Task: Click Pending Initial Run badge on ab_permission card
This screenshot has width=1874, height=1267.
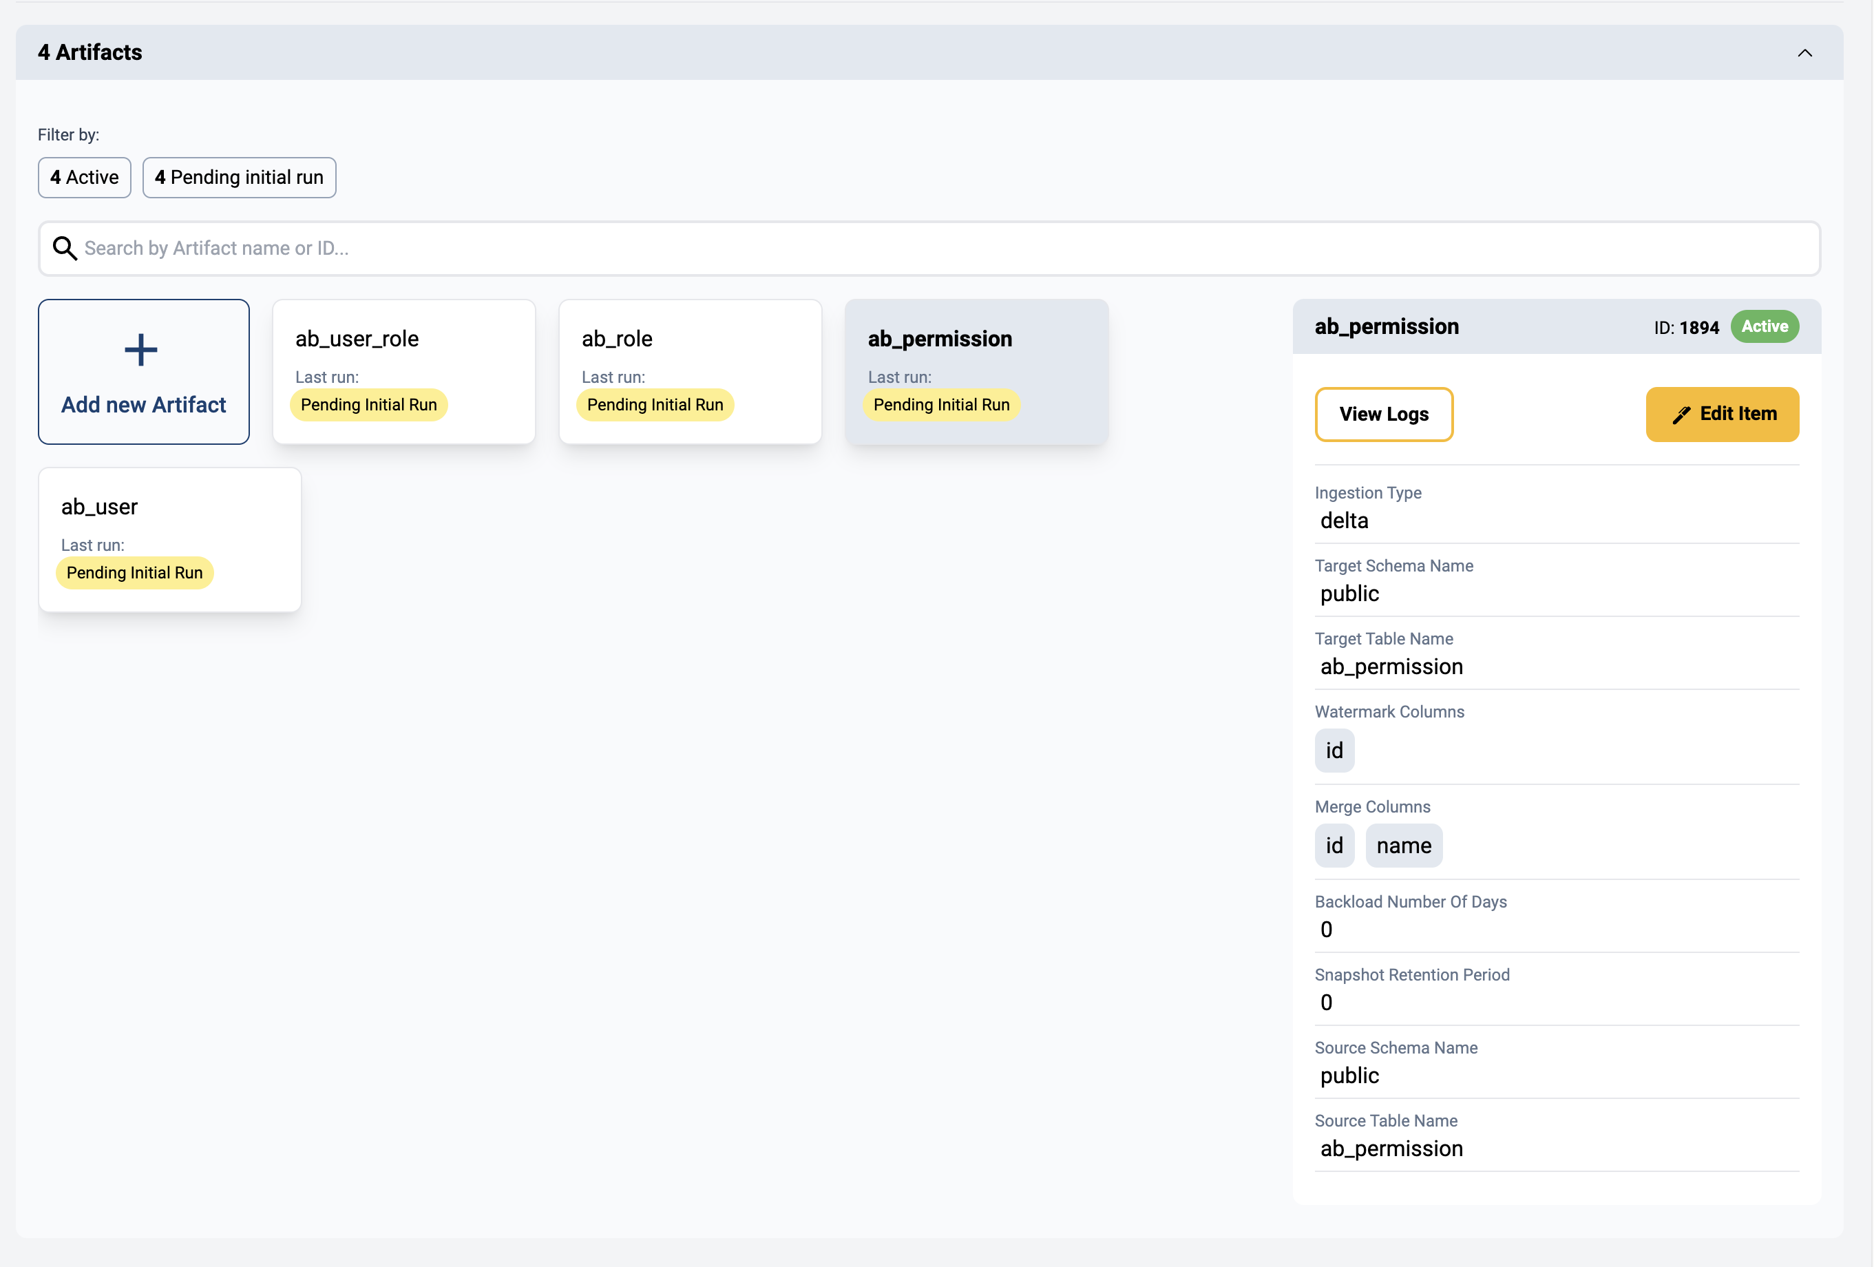Action: click(941, 405)
